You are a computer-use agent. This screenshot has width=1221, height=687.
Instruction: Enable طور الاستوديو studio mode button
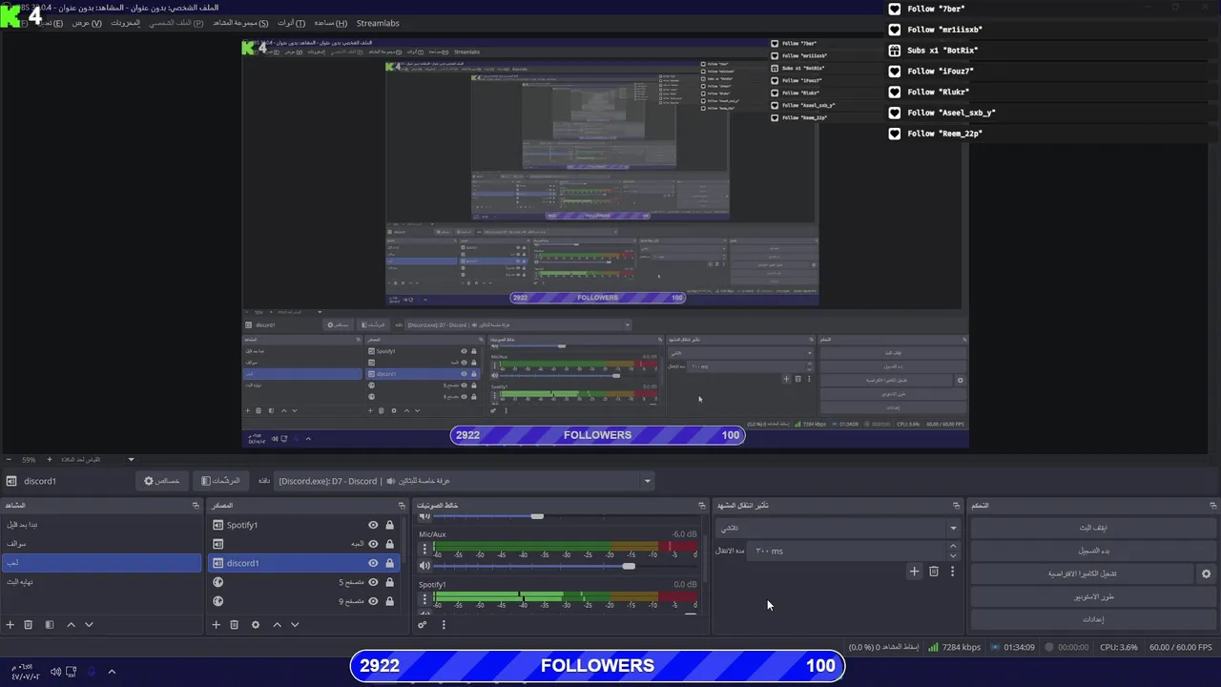point(1093,596)
